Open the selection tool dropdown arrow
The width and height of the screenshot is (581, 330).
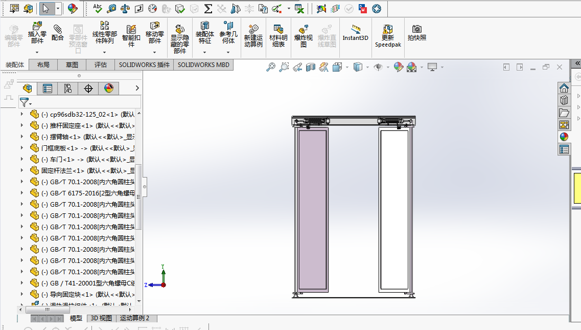(x=58, y=9)
